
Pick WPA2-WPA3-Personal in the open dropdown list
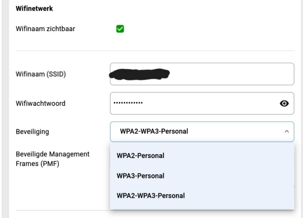coord(151,196)
